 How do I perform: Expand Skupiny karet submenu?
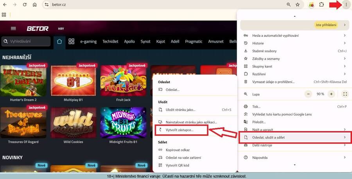pyautogui.click(x=295, y=67)
